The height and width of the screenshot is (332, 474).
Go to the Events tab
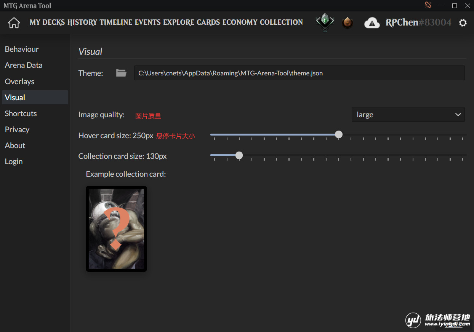(148, 22)
